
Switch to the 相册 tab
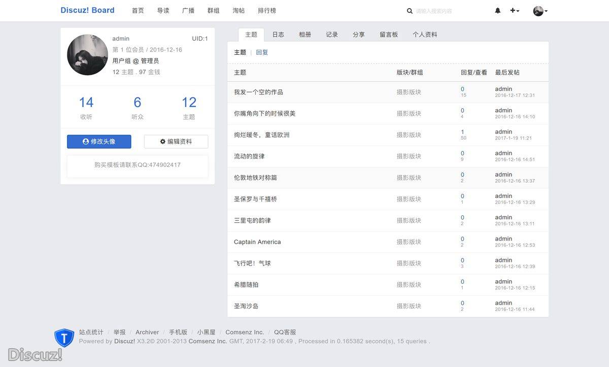[x=305, y=35]
